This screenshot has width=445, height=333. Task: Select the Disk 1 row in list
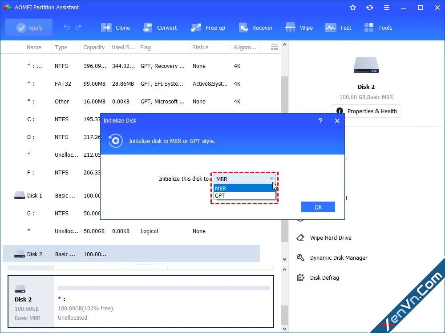57,195
